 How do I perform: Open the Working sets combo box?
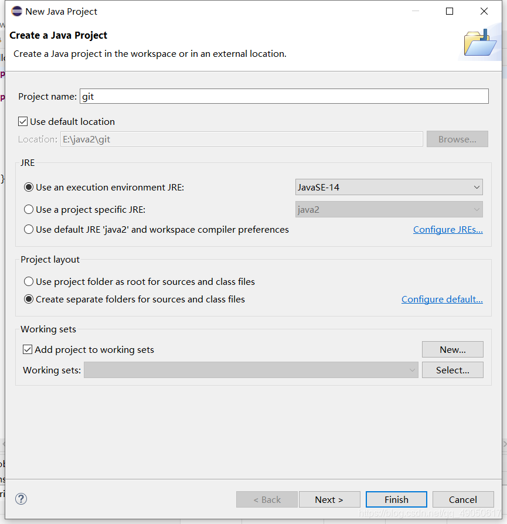coord(251,370)
